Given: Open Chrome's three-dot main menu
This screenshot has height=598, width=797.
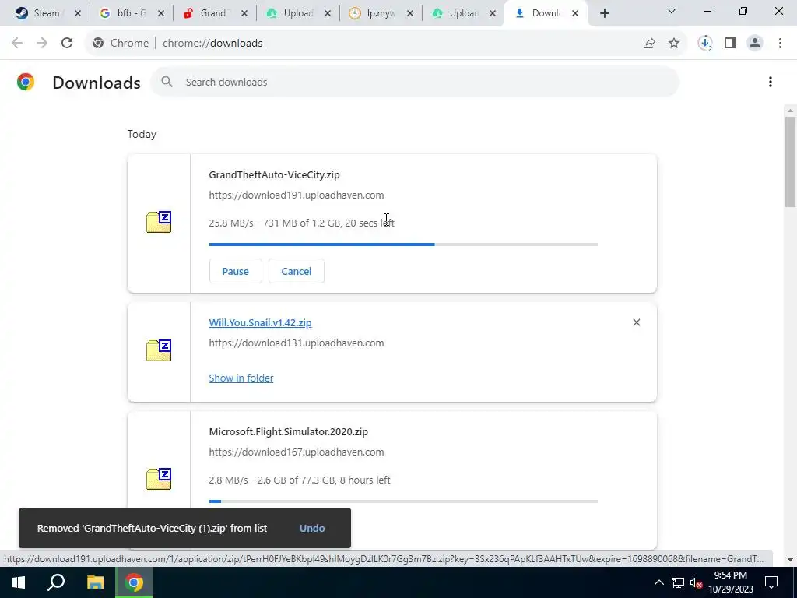Looking at the screenshot, I should 780,44.
